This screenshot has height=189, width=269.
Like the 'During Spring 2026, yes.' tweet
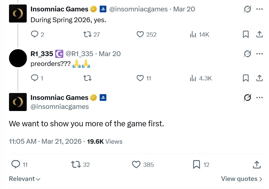coord(140,34)
